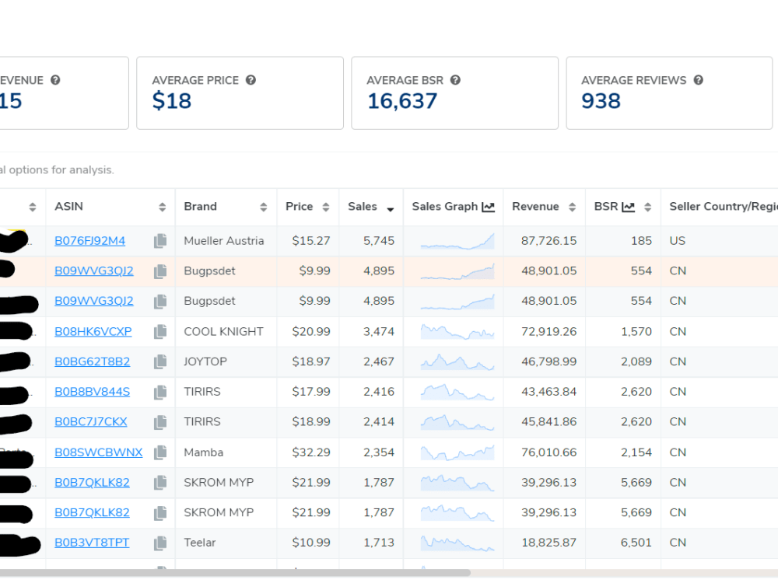Open ASIN link B0B3VT8TPT
This screenshot has width=778, height=583.
point(92,543)
